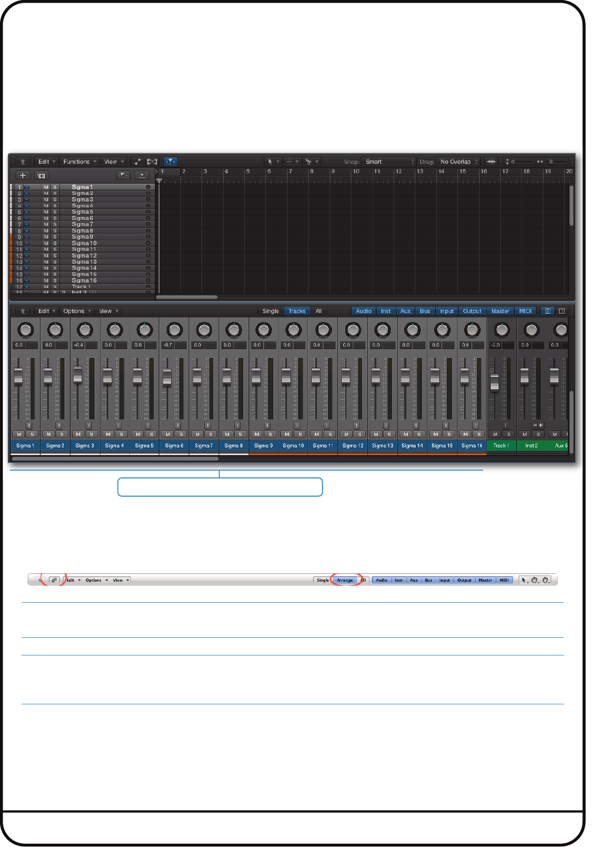
Task: Solo the Sigma 2 mixer channel strip
Action: click(x=62, y=434)
